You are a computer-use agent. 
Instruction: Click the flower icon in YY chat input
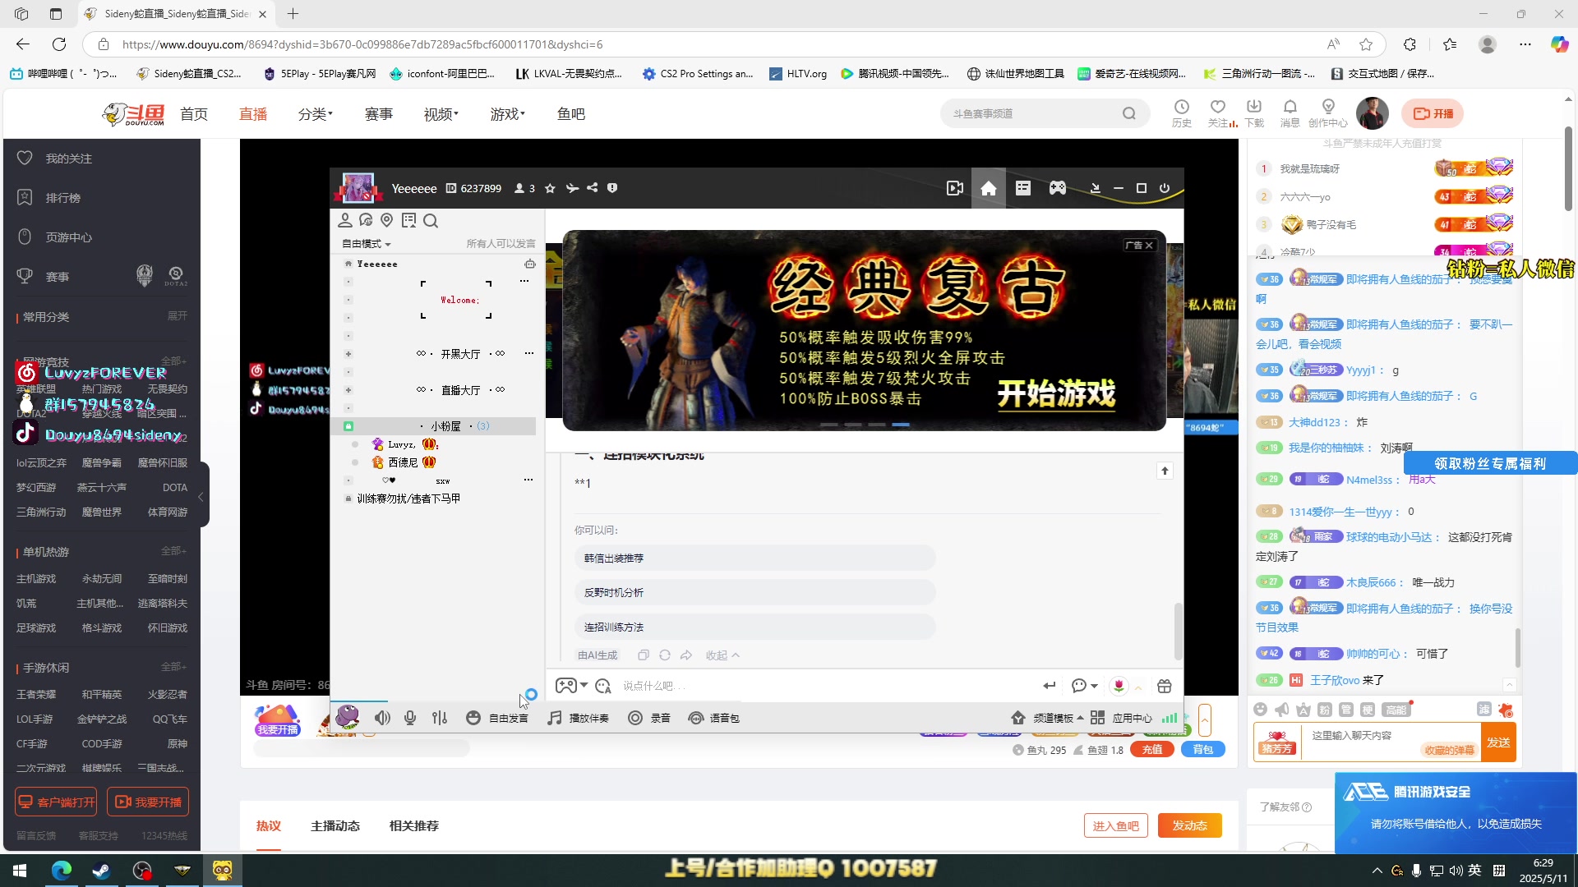tap(1119, 686)
